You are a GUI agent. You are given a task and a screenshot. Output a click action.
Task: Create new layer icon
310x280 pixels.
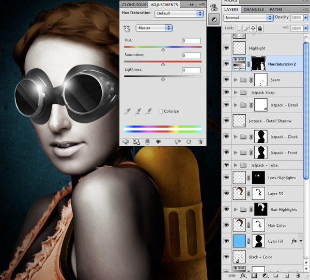pyautogui.click(x=287, y=275)
